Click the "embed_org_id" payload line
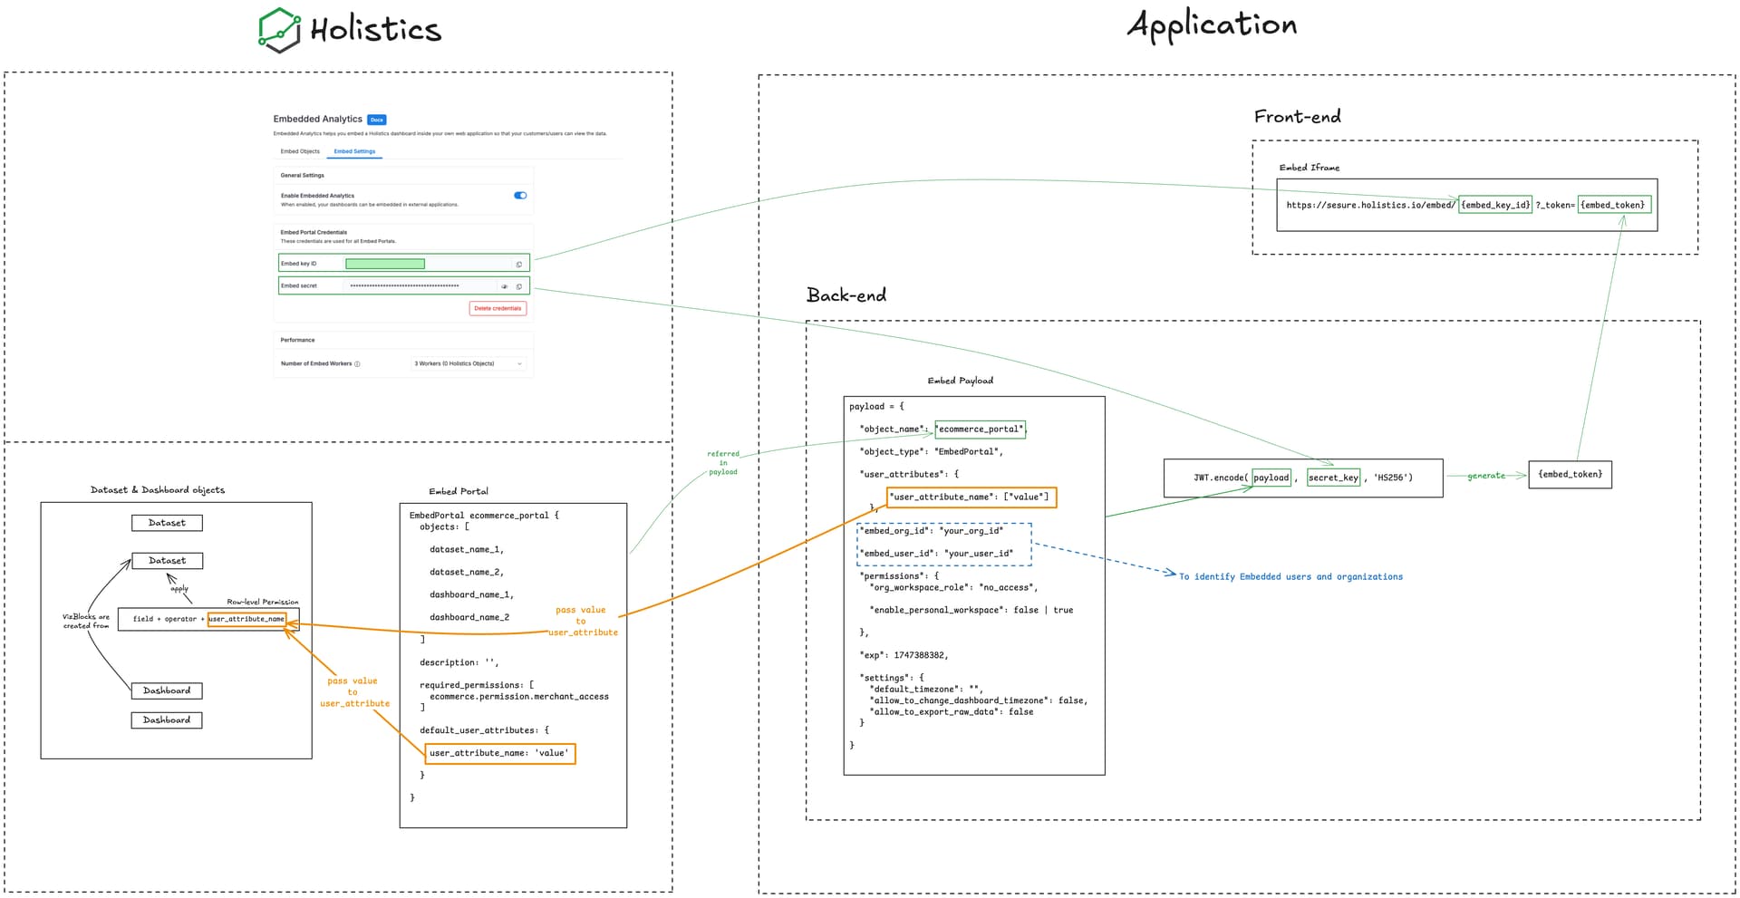 pos(931,531)
